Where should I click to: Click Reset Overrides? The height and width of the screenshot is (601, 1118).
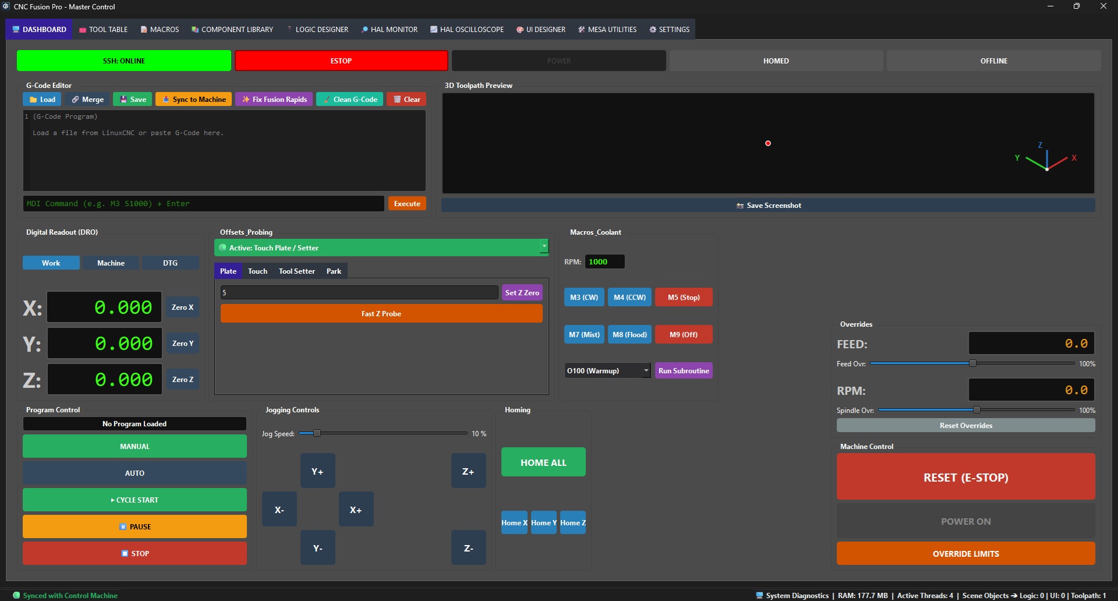(x=966, y=426)
